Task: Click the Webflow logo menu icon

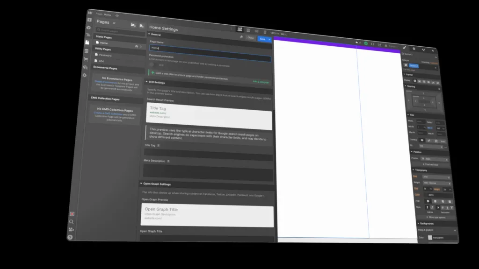Action: pyautogui.click(x=90, y=13)
